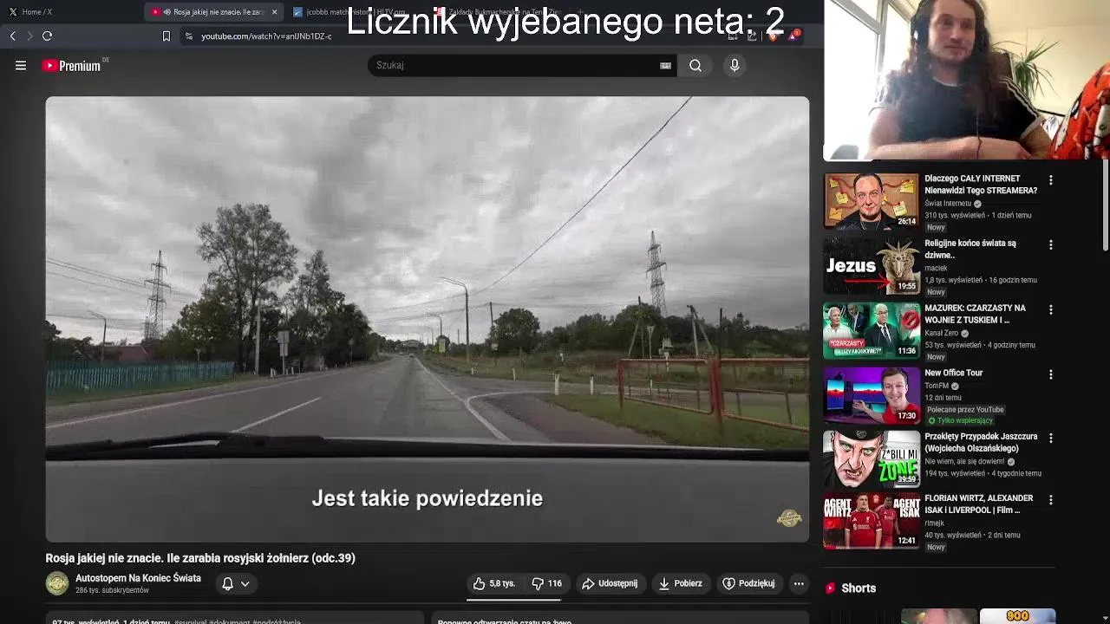This screenshot has width=1110, height=624.
Task: Open options for New Office Tour video
Action: click(x=1051, y=374)
